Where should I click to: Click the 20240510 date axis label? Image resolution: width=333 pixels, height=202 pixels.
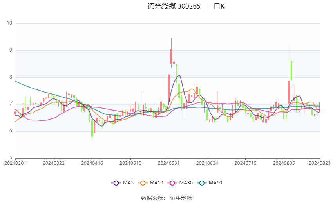point(130,163)
